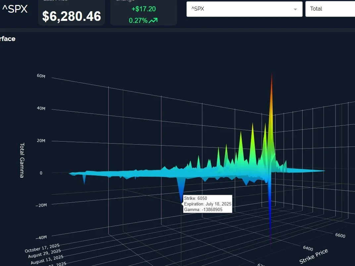
Task: Click the August 13, 2025 expiration label
Action: coord(47,259)
